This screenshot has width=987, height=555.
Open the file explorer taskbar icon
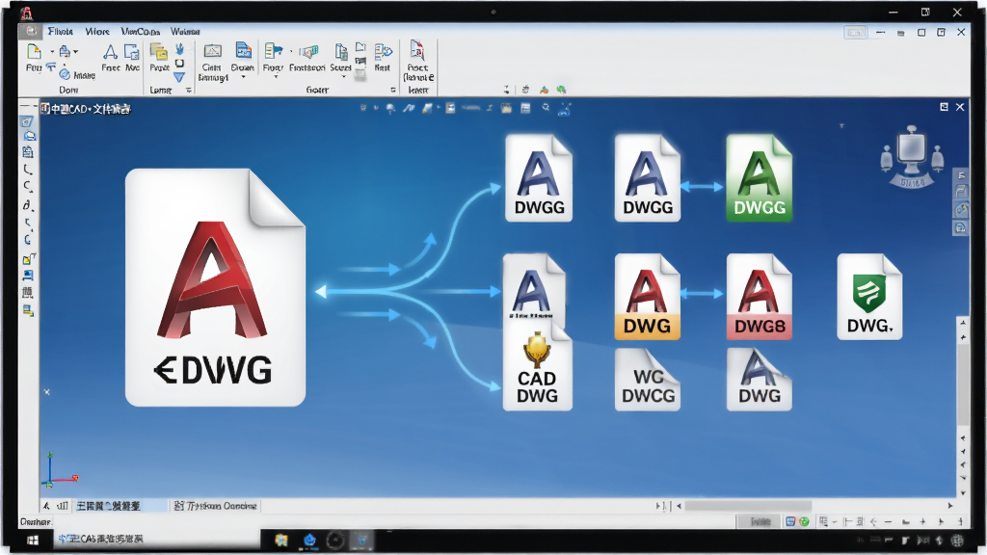point(281,540)
